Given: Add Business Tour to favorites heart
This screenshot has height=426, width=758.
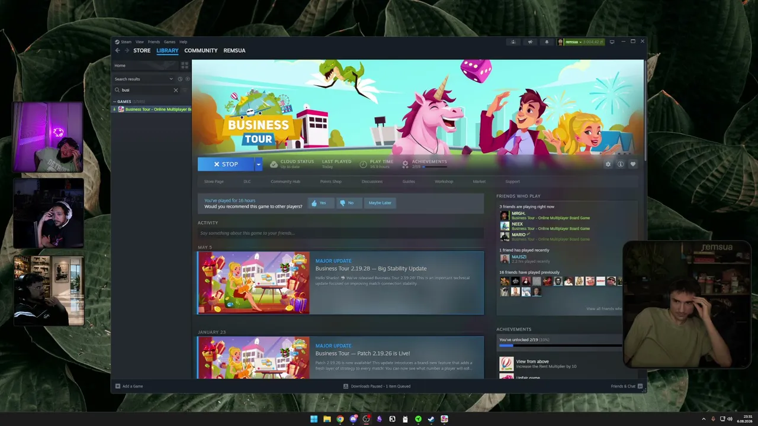Looking at the screenshot, I should pos(632,164).
